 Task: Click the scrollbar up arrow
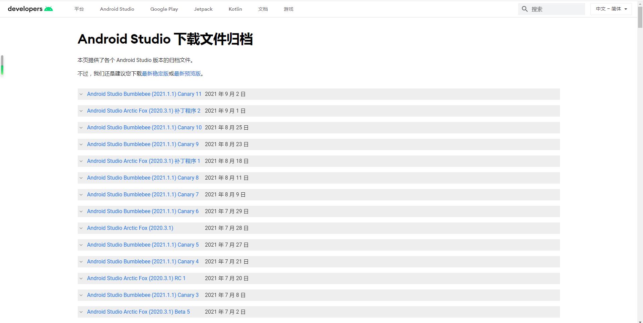click(640, 3)
